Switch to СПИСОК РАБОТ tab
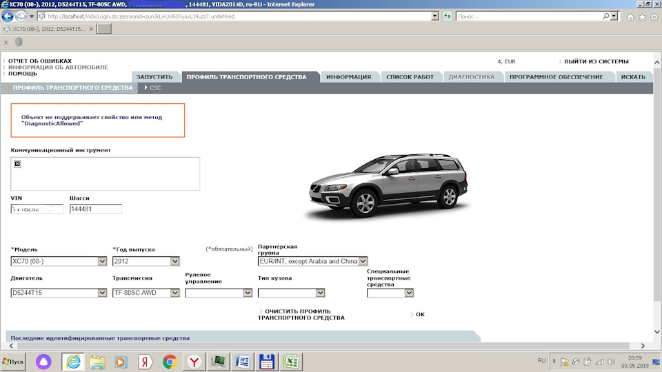Image resolution: width=662 pixels, height=372 pixels. [410, 76]
